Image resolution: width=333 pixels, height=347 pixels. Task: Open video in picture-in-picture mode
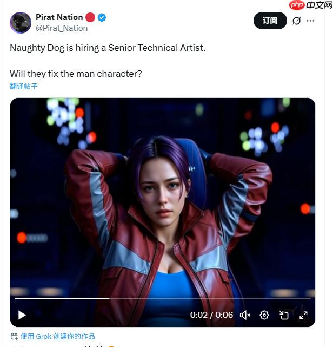point(284,315)
